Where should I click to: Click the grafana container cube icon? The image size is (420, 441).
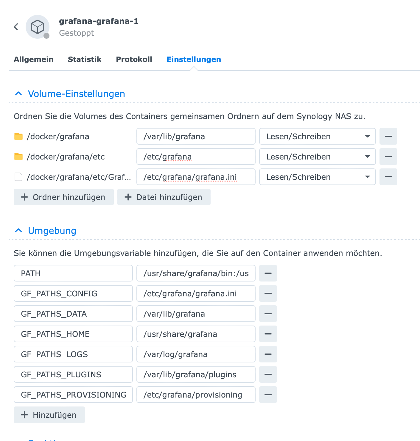38,27
